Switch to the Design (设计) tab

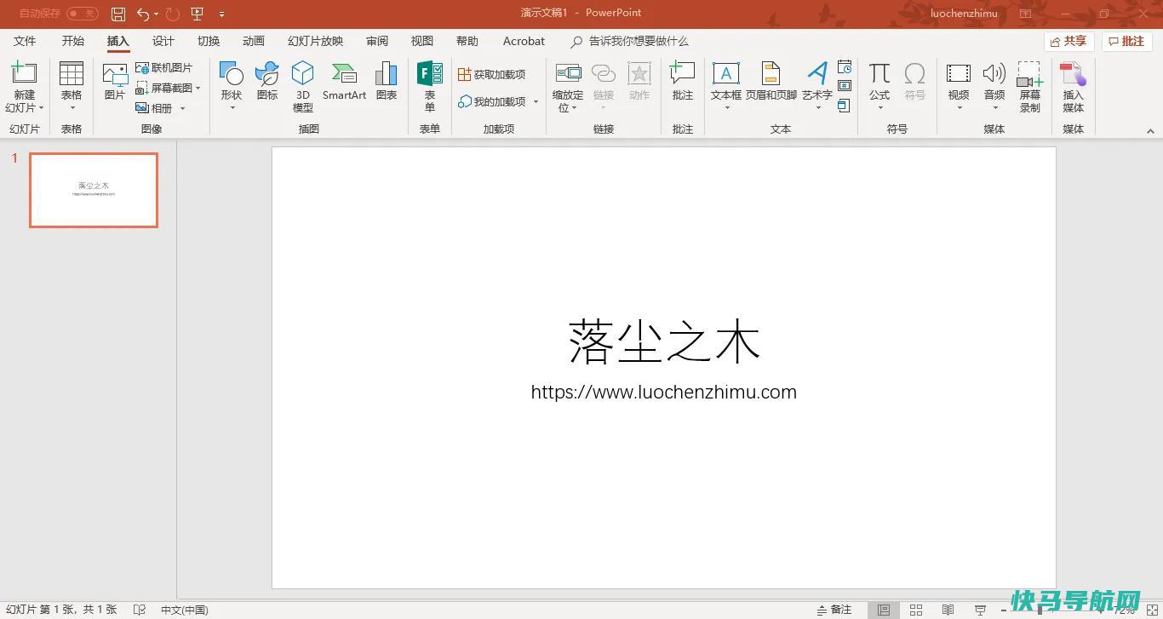pyautogui.click(x=163, y=41)
